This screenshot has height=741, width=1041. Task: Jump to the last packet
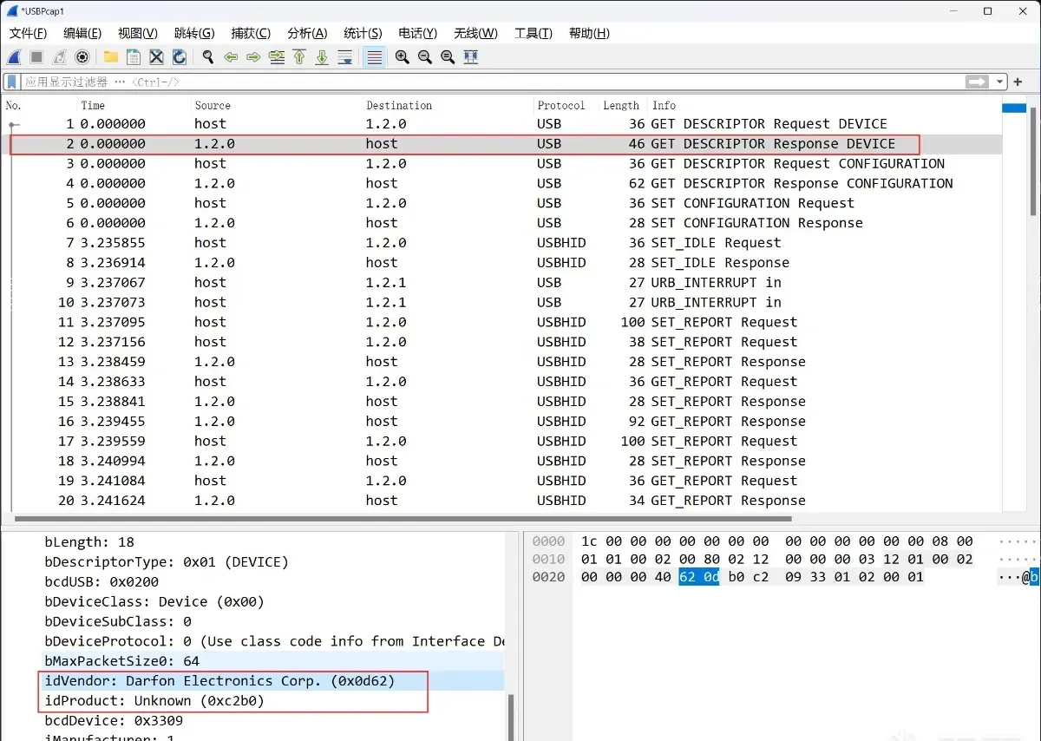click(322, 57)
